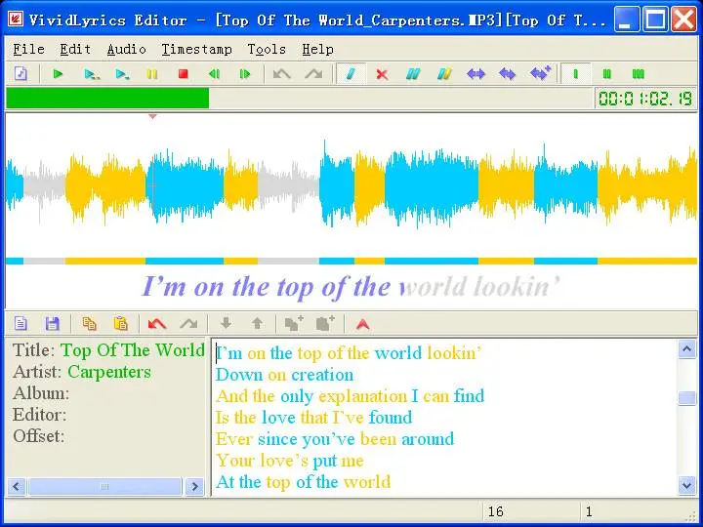The height and width of the screenshot is (527, 703).
Task: Click the 00:01:02.19 time display
Action: (645, 99)
